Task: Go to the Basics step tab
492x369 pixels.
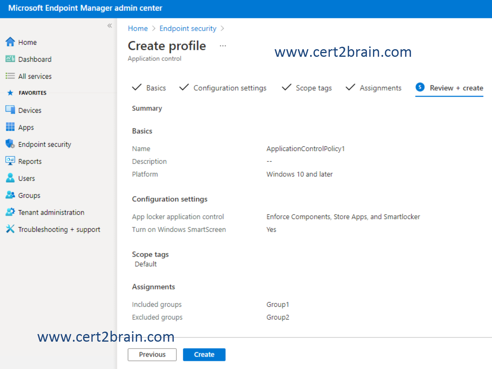Action: (156, 88)
